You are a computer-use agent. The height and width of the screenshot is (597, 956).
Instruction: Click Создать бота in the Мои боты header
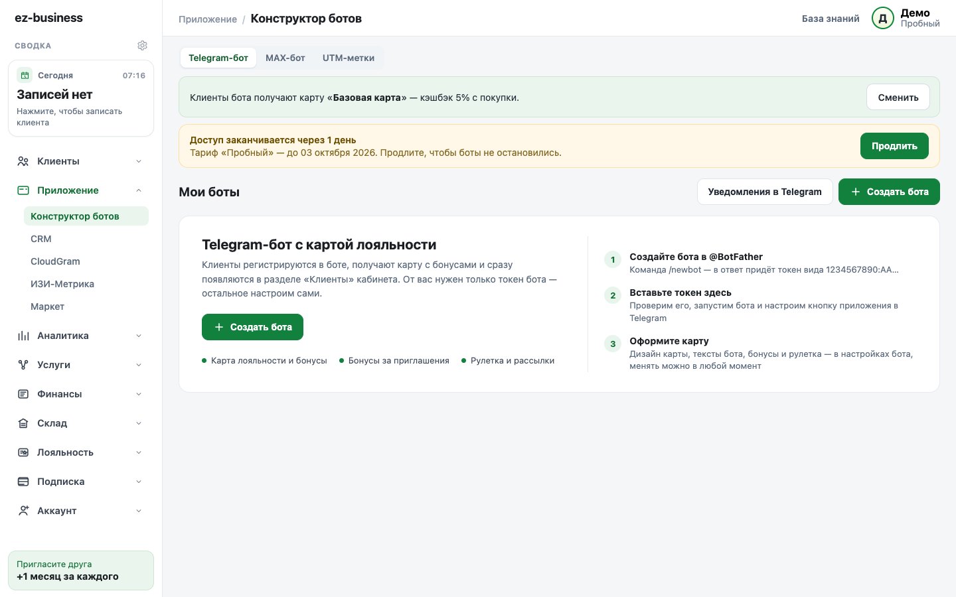pyautogui.click(x=889, y=192)
